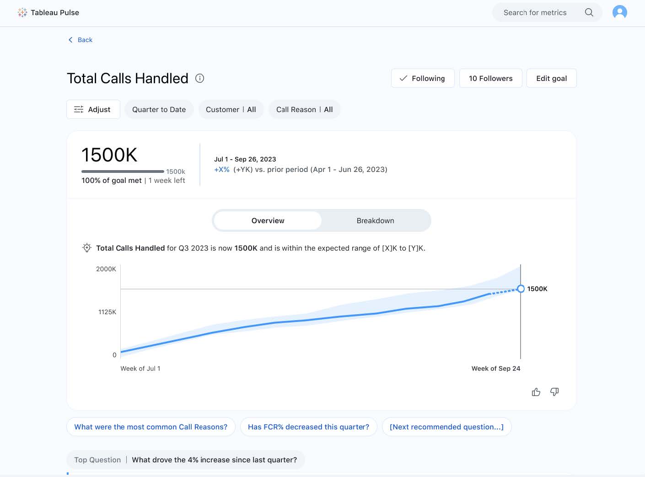Expand the Call Reason filter
Viewport: 645px width, 477px height.
304,110
